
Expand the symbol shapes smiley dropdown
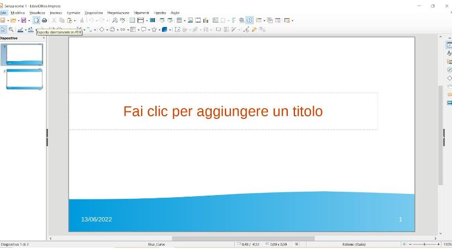tap(117, 30)
